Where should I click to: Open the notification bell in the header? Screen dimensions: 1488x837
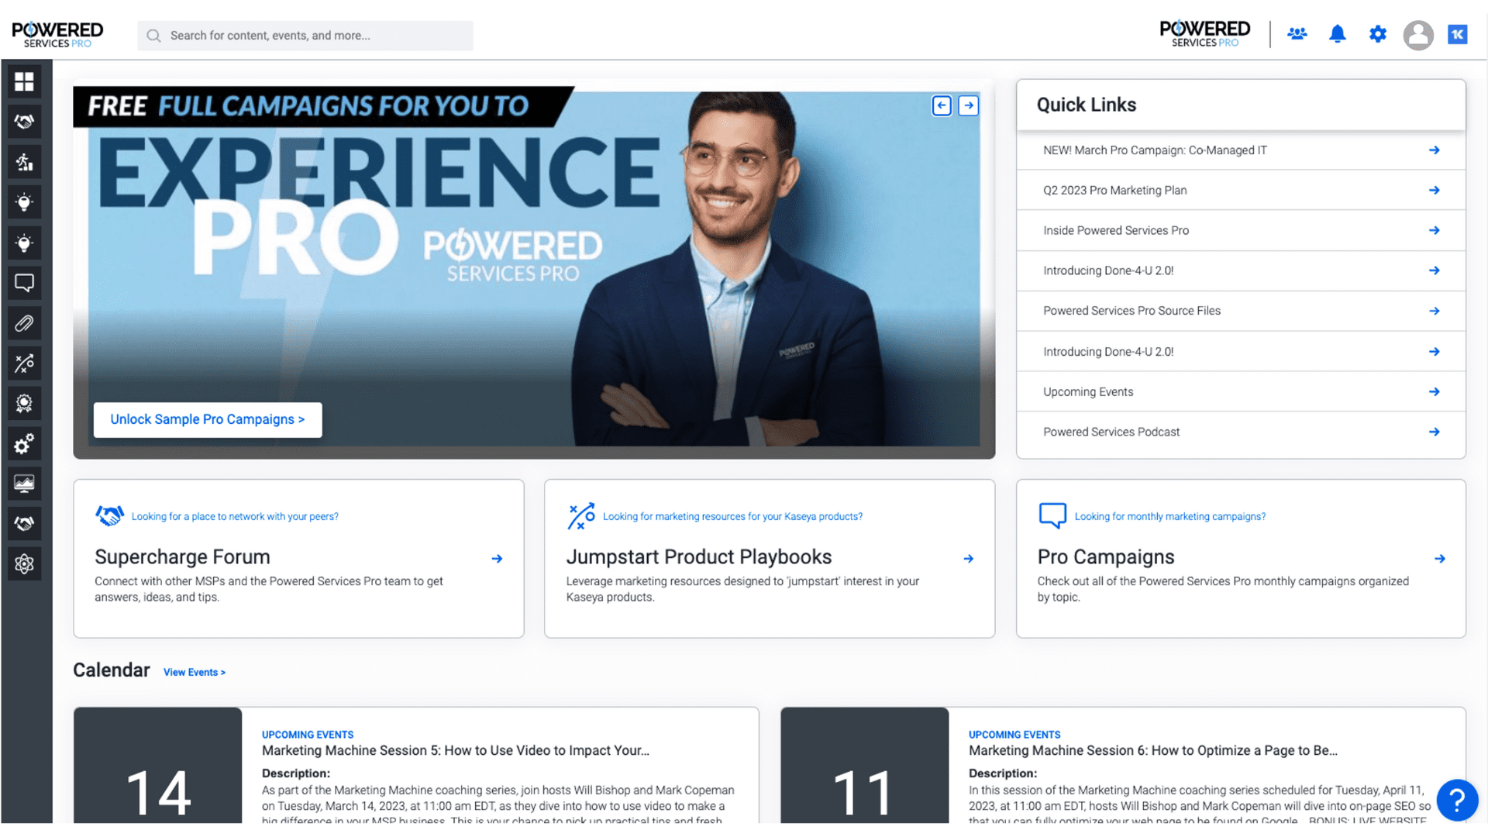pyautogui.click(x=1337, y=34)
